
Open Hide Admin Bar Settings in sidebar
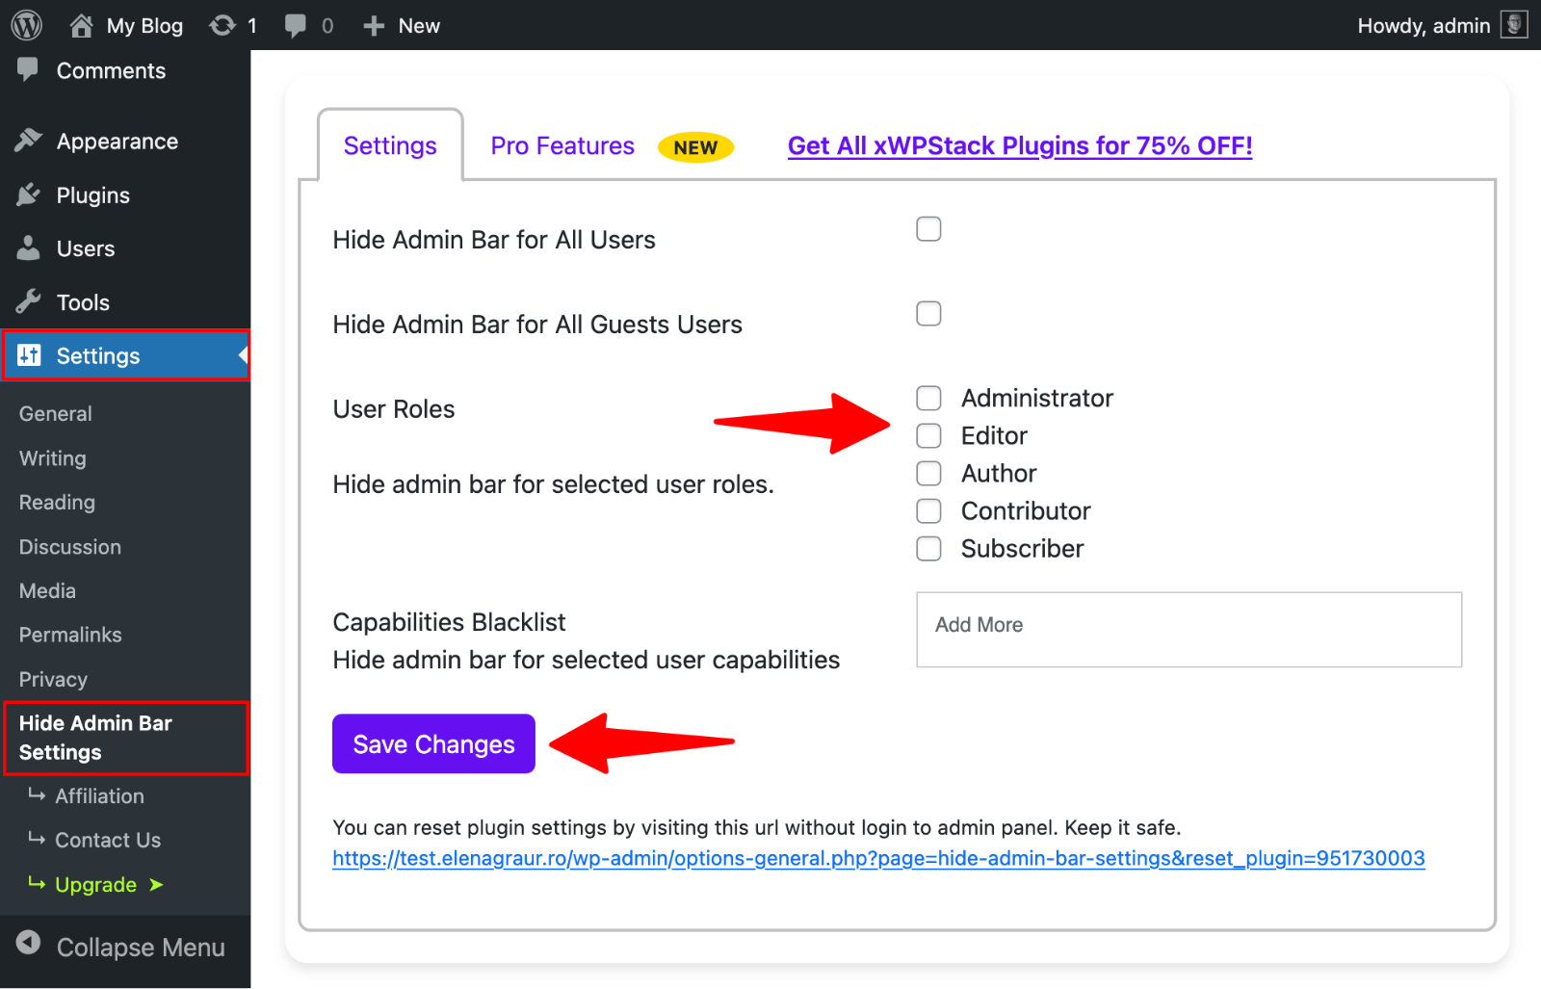click(x=95, y=738)
